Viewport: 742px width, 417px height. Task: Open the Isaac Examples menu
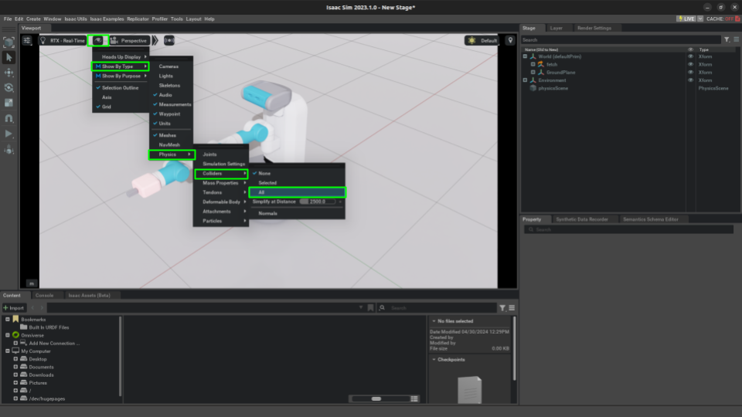(107, 19)
